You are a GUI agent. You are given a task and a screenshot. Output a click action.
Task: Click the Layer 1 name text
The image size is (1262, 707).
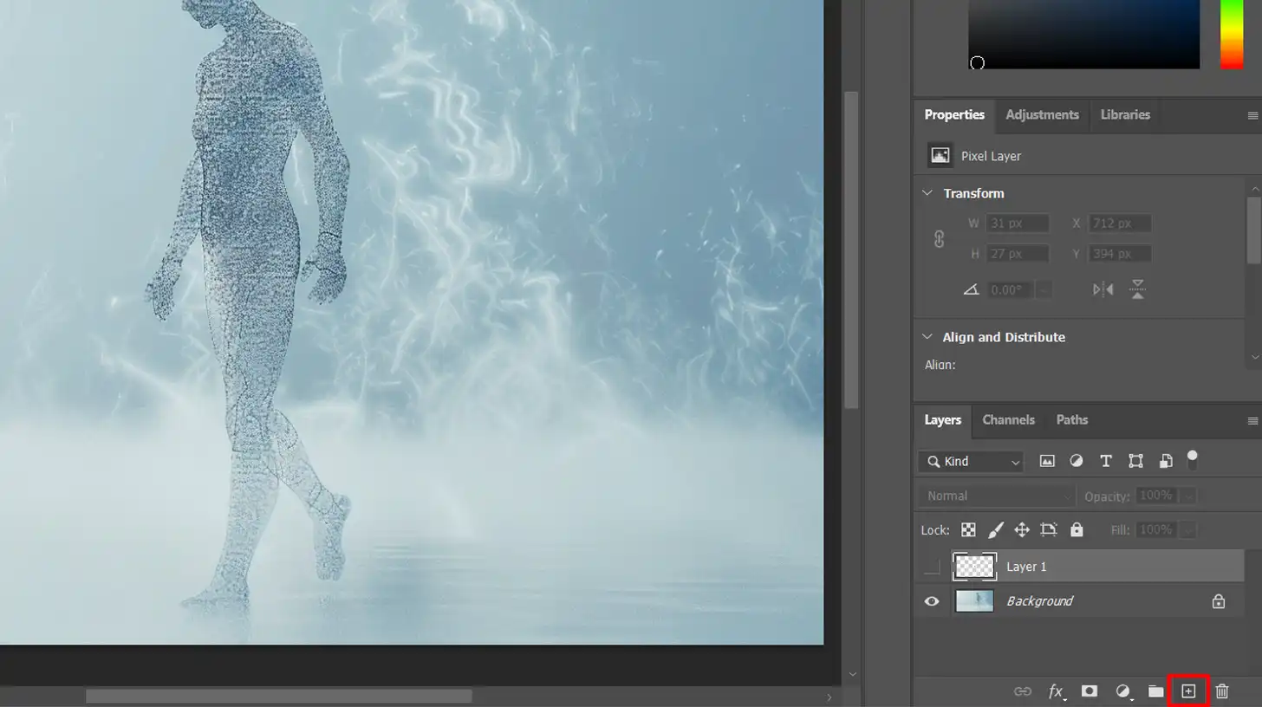1026,567
